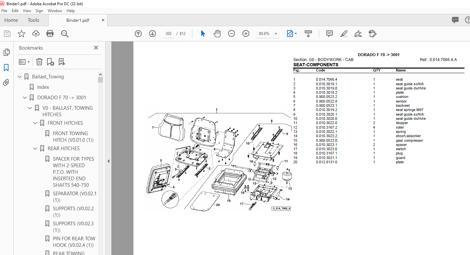The height and width of the screenshot is (255, 470).
Task: Open the SEPARATOR (V0.02.1 (1)) bookmark
Action: coord(75,197)
